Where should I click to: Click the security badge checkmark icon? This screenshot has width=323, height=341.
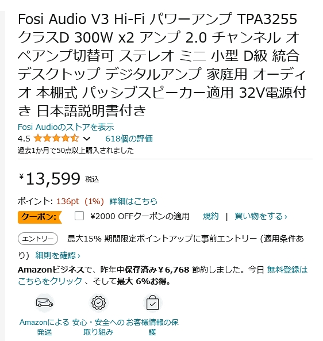[x=98, y=302]
